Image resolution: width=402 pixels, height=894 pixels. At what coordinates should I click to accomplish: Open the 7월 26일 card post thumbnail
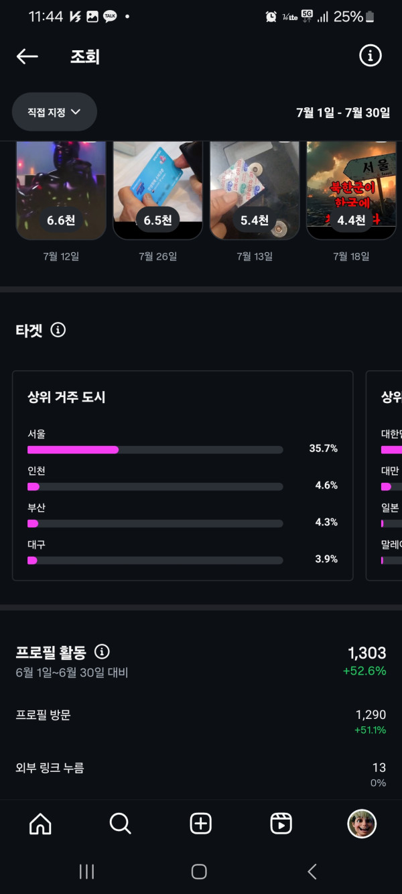(x=157, y=191)
